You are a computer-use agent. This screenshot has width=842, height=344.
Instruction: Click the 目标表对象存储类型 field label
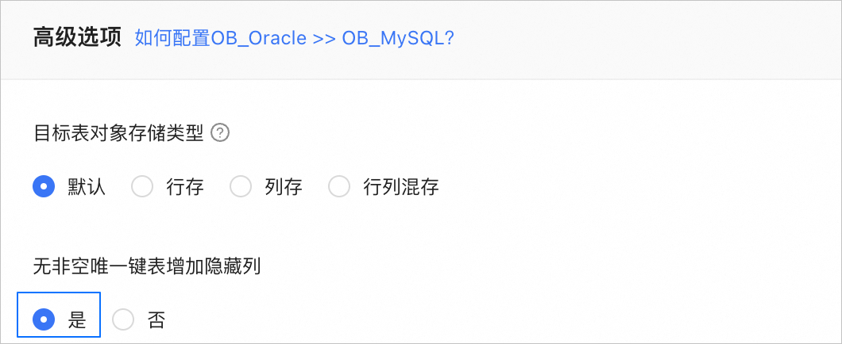pos(118,133)
